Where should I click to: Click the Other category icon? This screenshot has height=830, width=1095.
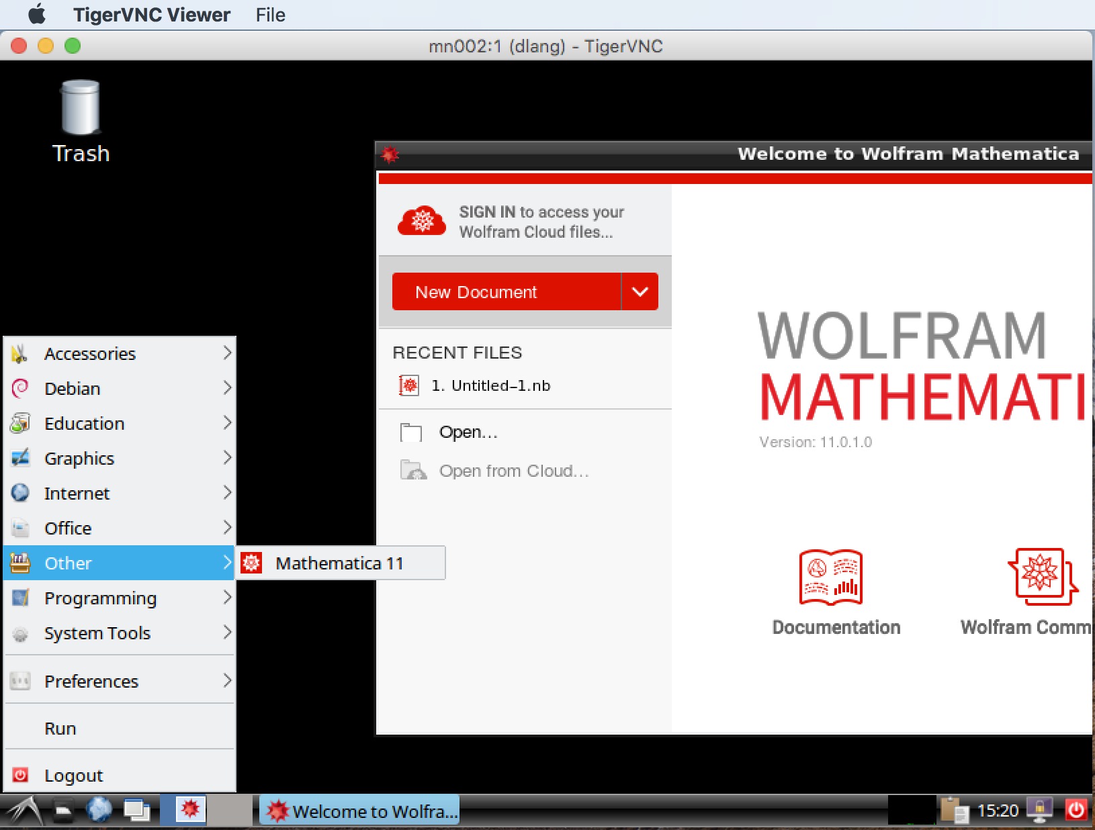20,563
